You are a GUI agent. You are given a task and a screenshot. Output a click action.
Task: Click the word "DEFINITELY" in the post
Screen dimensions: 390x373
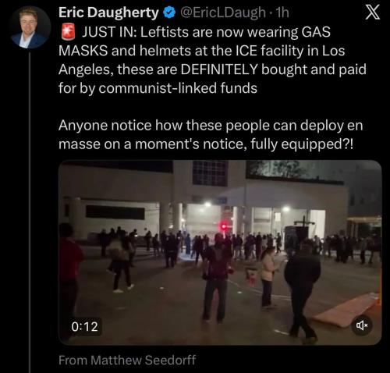coord(219,69)
